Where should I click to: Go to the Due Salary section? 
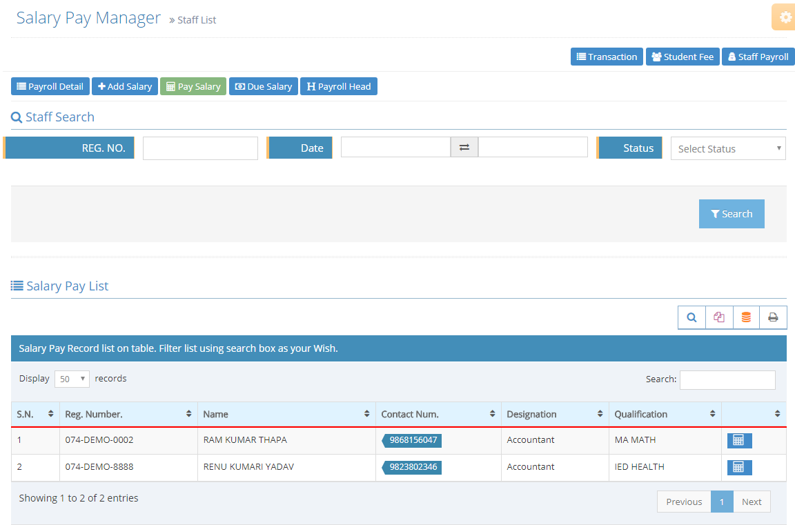(x=264, y=86)
